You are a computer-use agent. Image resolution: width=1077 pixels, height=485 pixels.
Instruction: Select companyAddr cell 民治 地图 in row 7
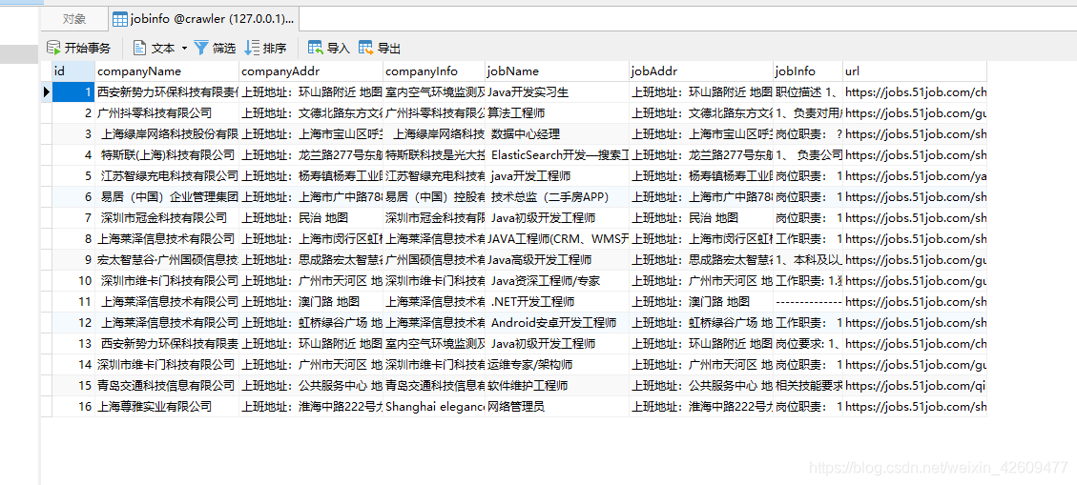[311, 218]
